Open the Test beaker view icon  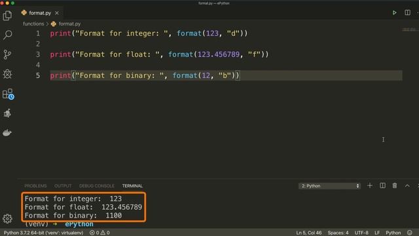pos(7,113)
